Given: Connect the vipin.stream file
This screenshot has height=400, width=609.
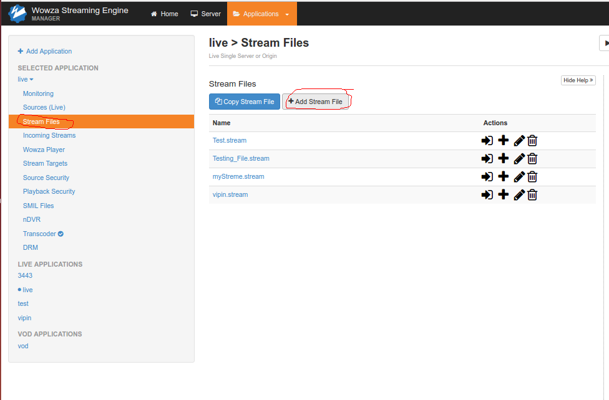Looking at the screenshot, I should point(487,195).
